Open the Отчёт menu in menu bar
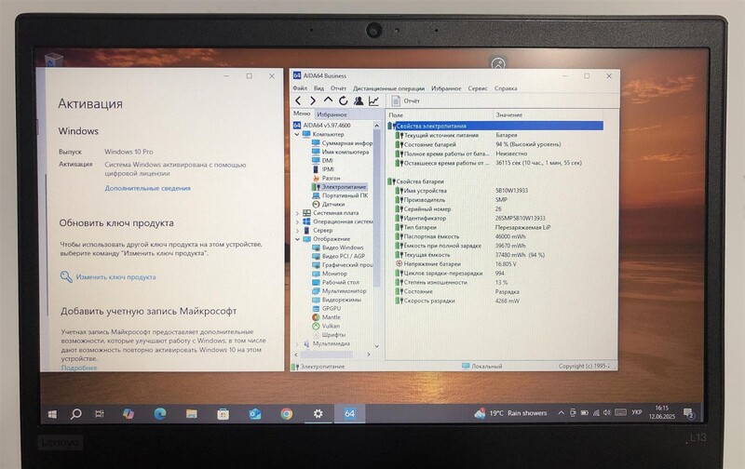 pos(338,88)
